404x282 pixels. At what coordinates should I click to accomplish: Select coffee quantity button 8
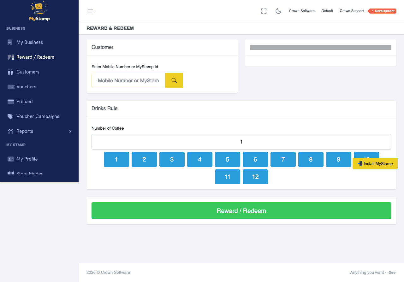click(311, 159)
